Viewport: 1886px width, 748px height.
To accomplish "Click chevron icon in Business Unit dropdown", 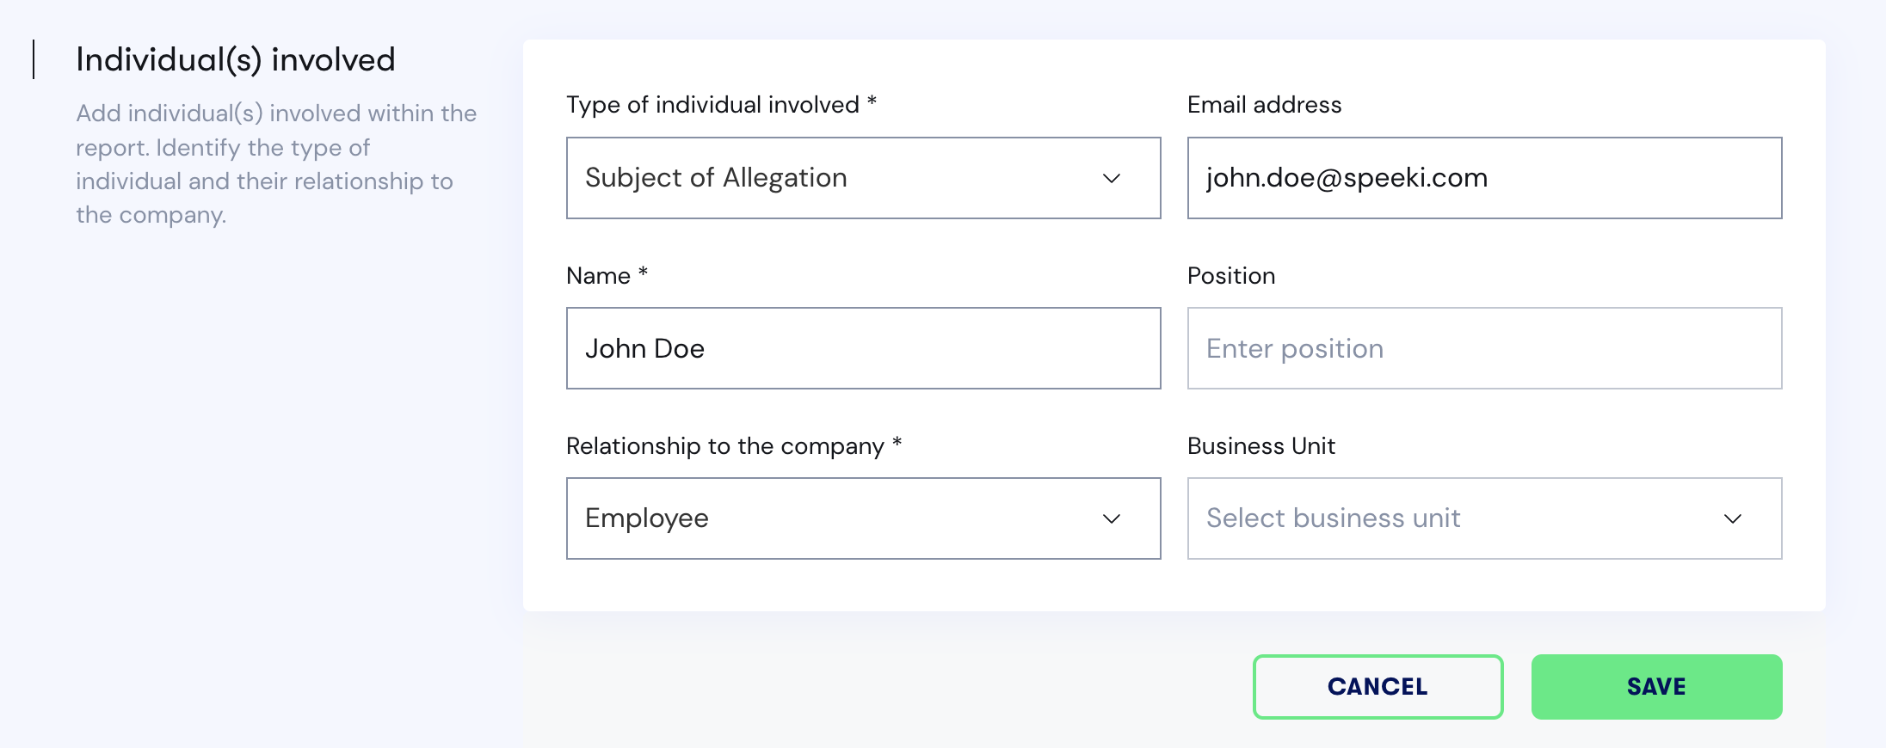I will [1732, 519].
